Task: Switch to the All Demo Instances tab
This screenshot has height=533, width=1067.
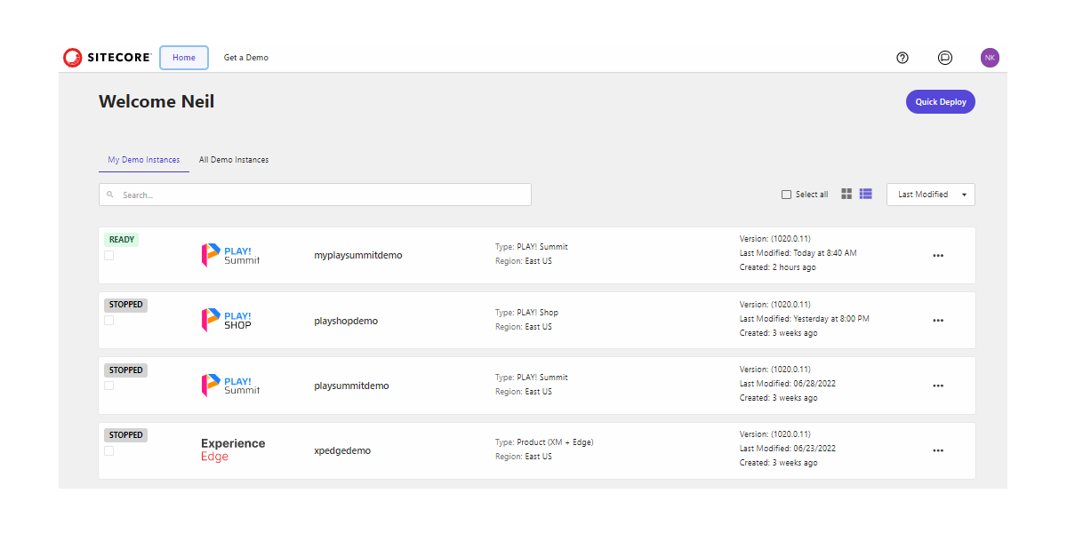Action: point(234,160)
